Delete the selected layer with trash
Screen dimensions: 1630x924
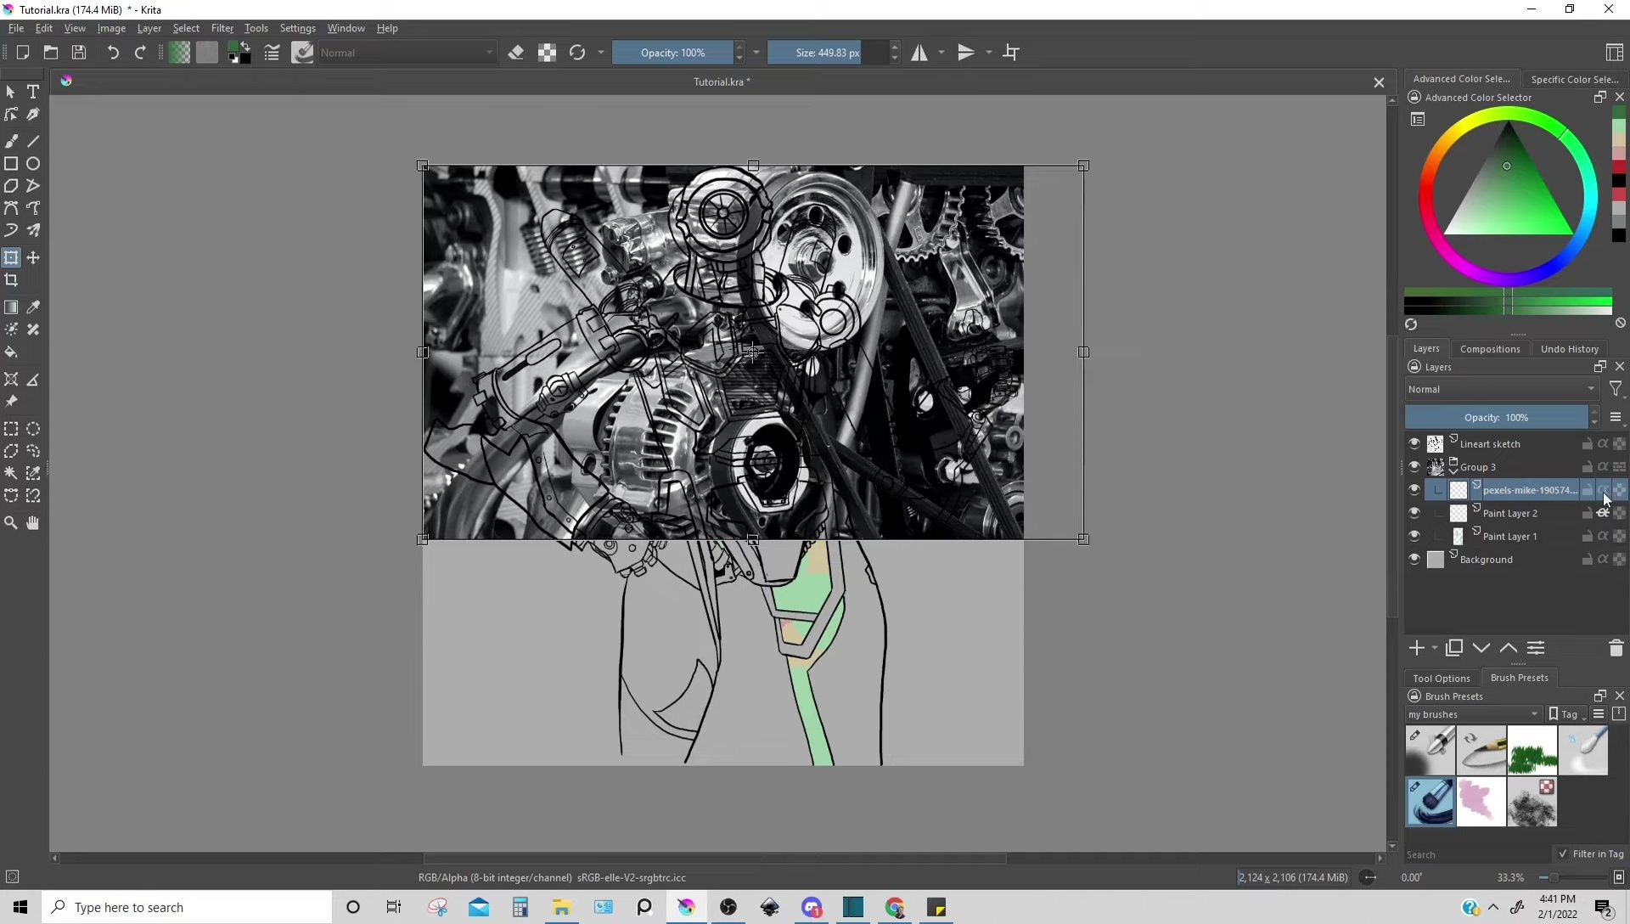[x=1616, y=648]
